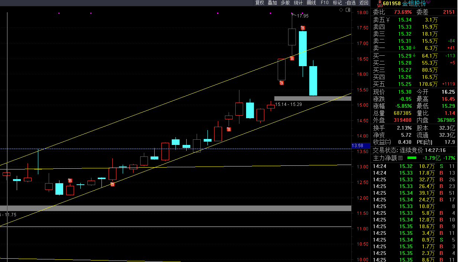Click the 返回 back button

coord(364,3)
